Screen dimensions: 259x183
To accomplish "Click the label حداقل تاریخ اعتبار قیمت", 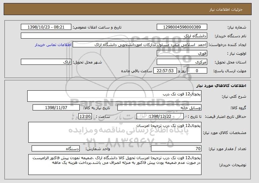I will (x=226, y=117).
